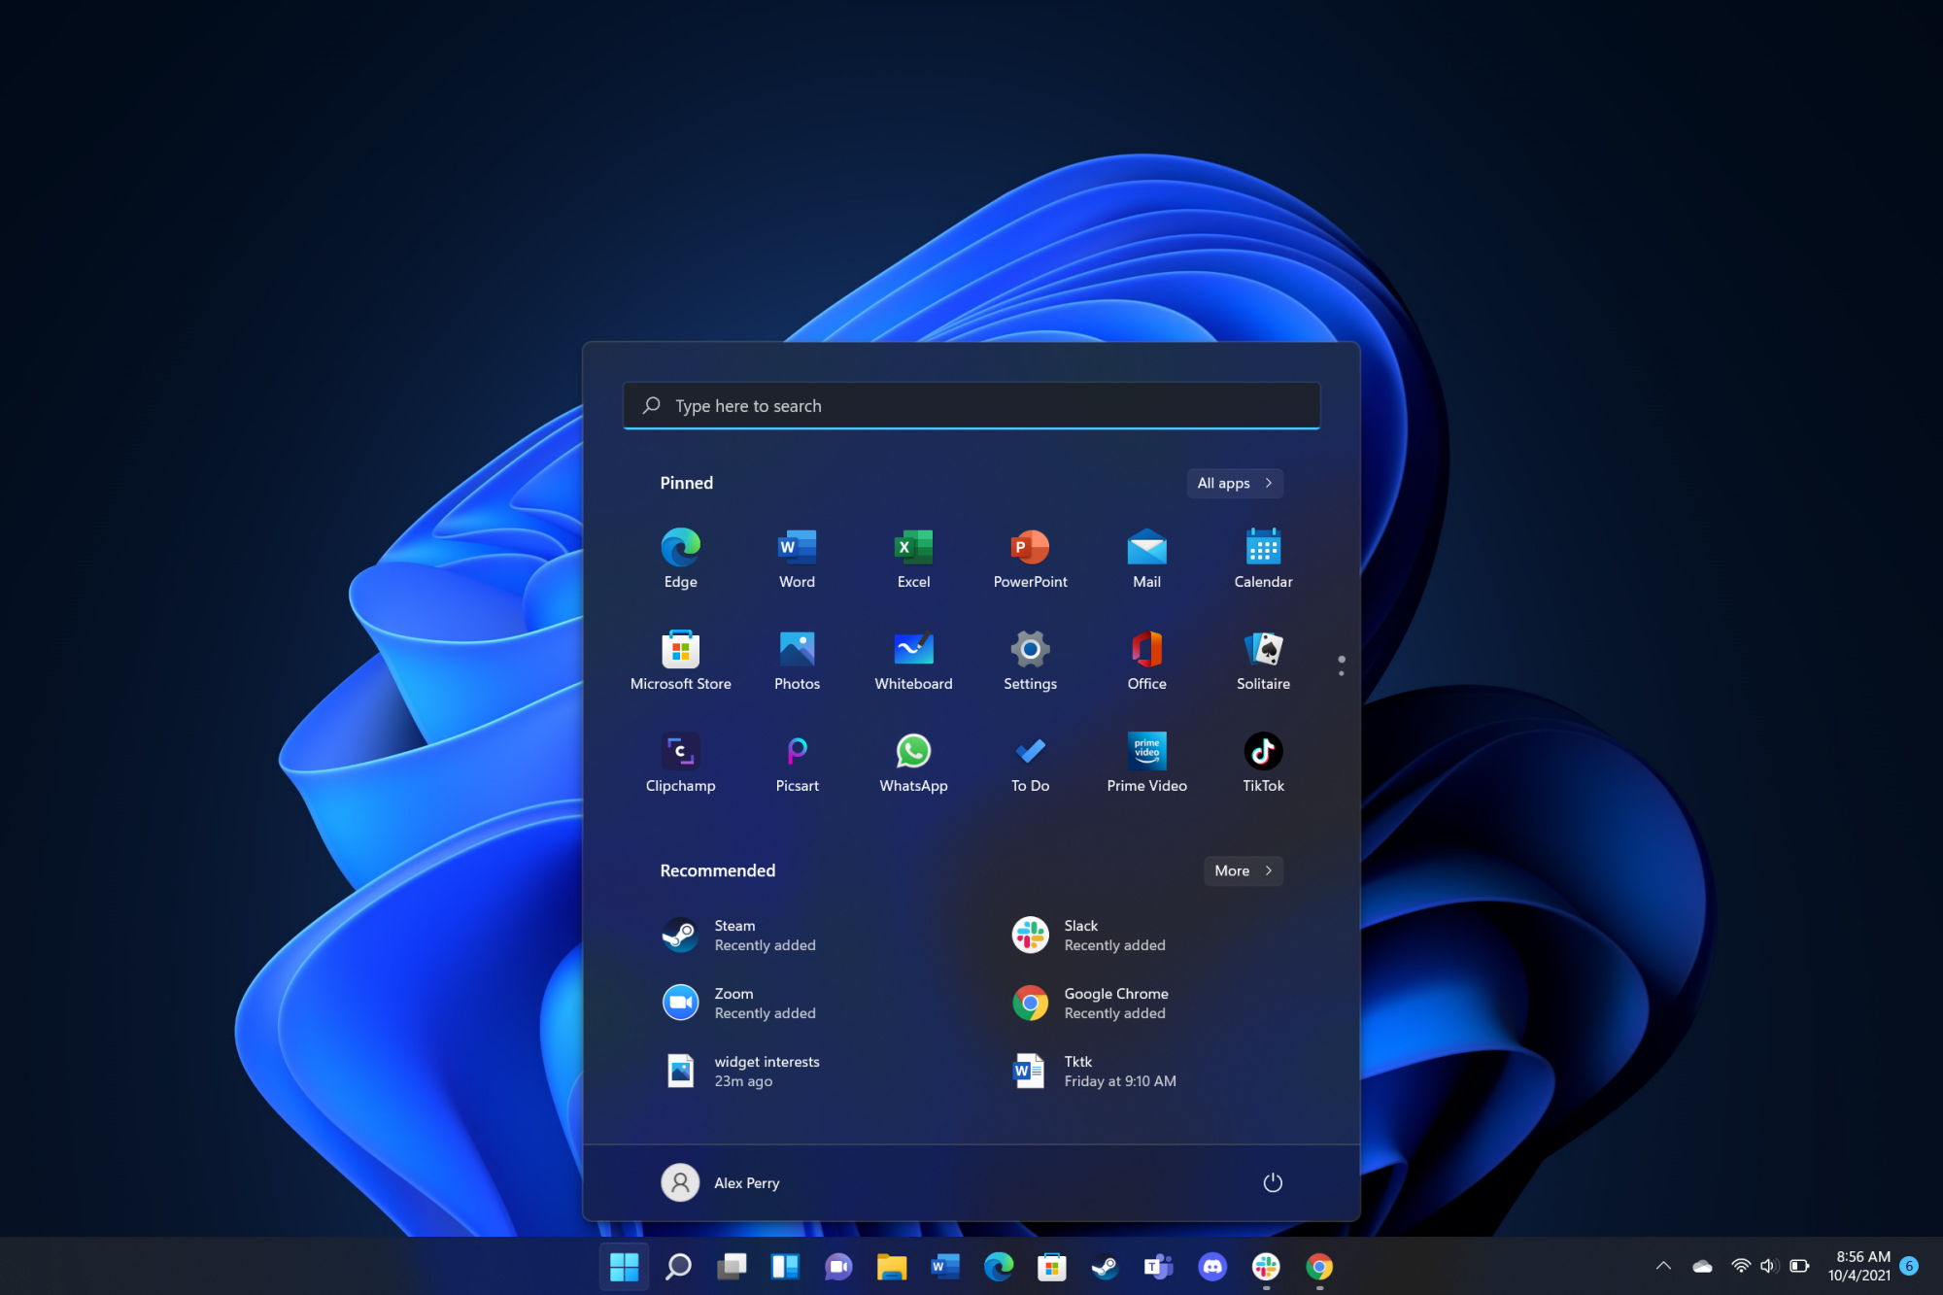
Task: Expand the All apps list
Action: [1235, 483]
